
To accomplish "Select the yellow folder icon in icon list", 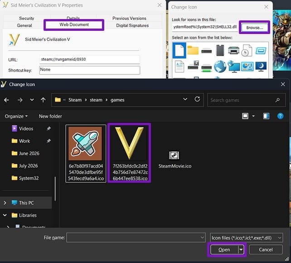I will tap(193, 50).
